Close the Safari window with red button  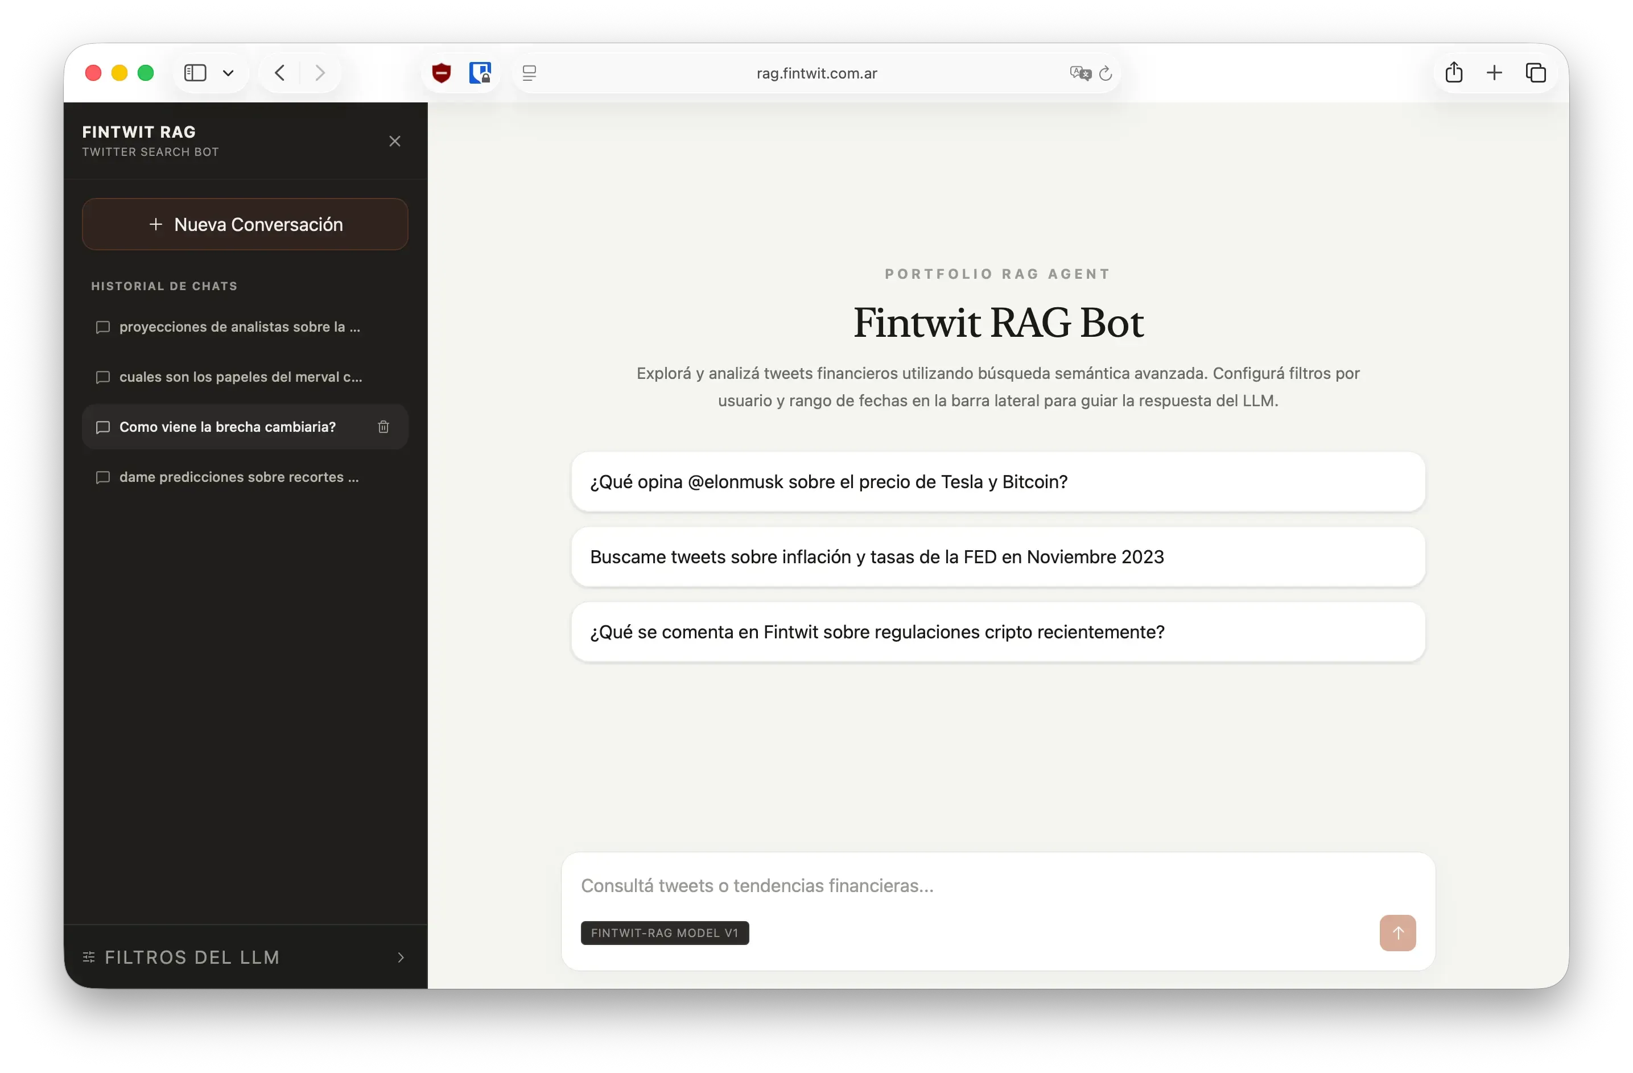coord(93,73)
